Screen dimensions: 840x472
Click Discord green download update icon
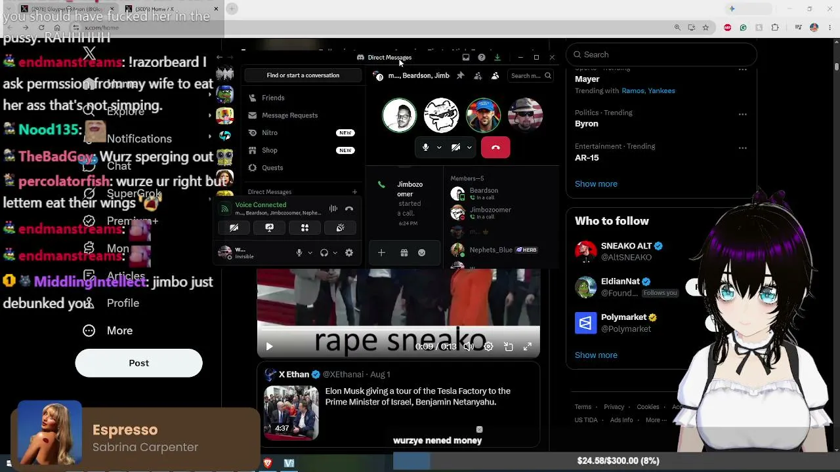click(497, 58)
